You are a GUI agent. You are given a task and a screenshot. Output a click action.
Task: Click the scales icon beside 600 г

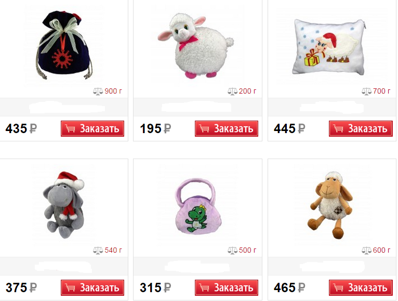coord(366,251)
